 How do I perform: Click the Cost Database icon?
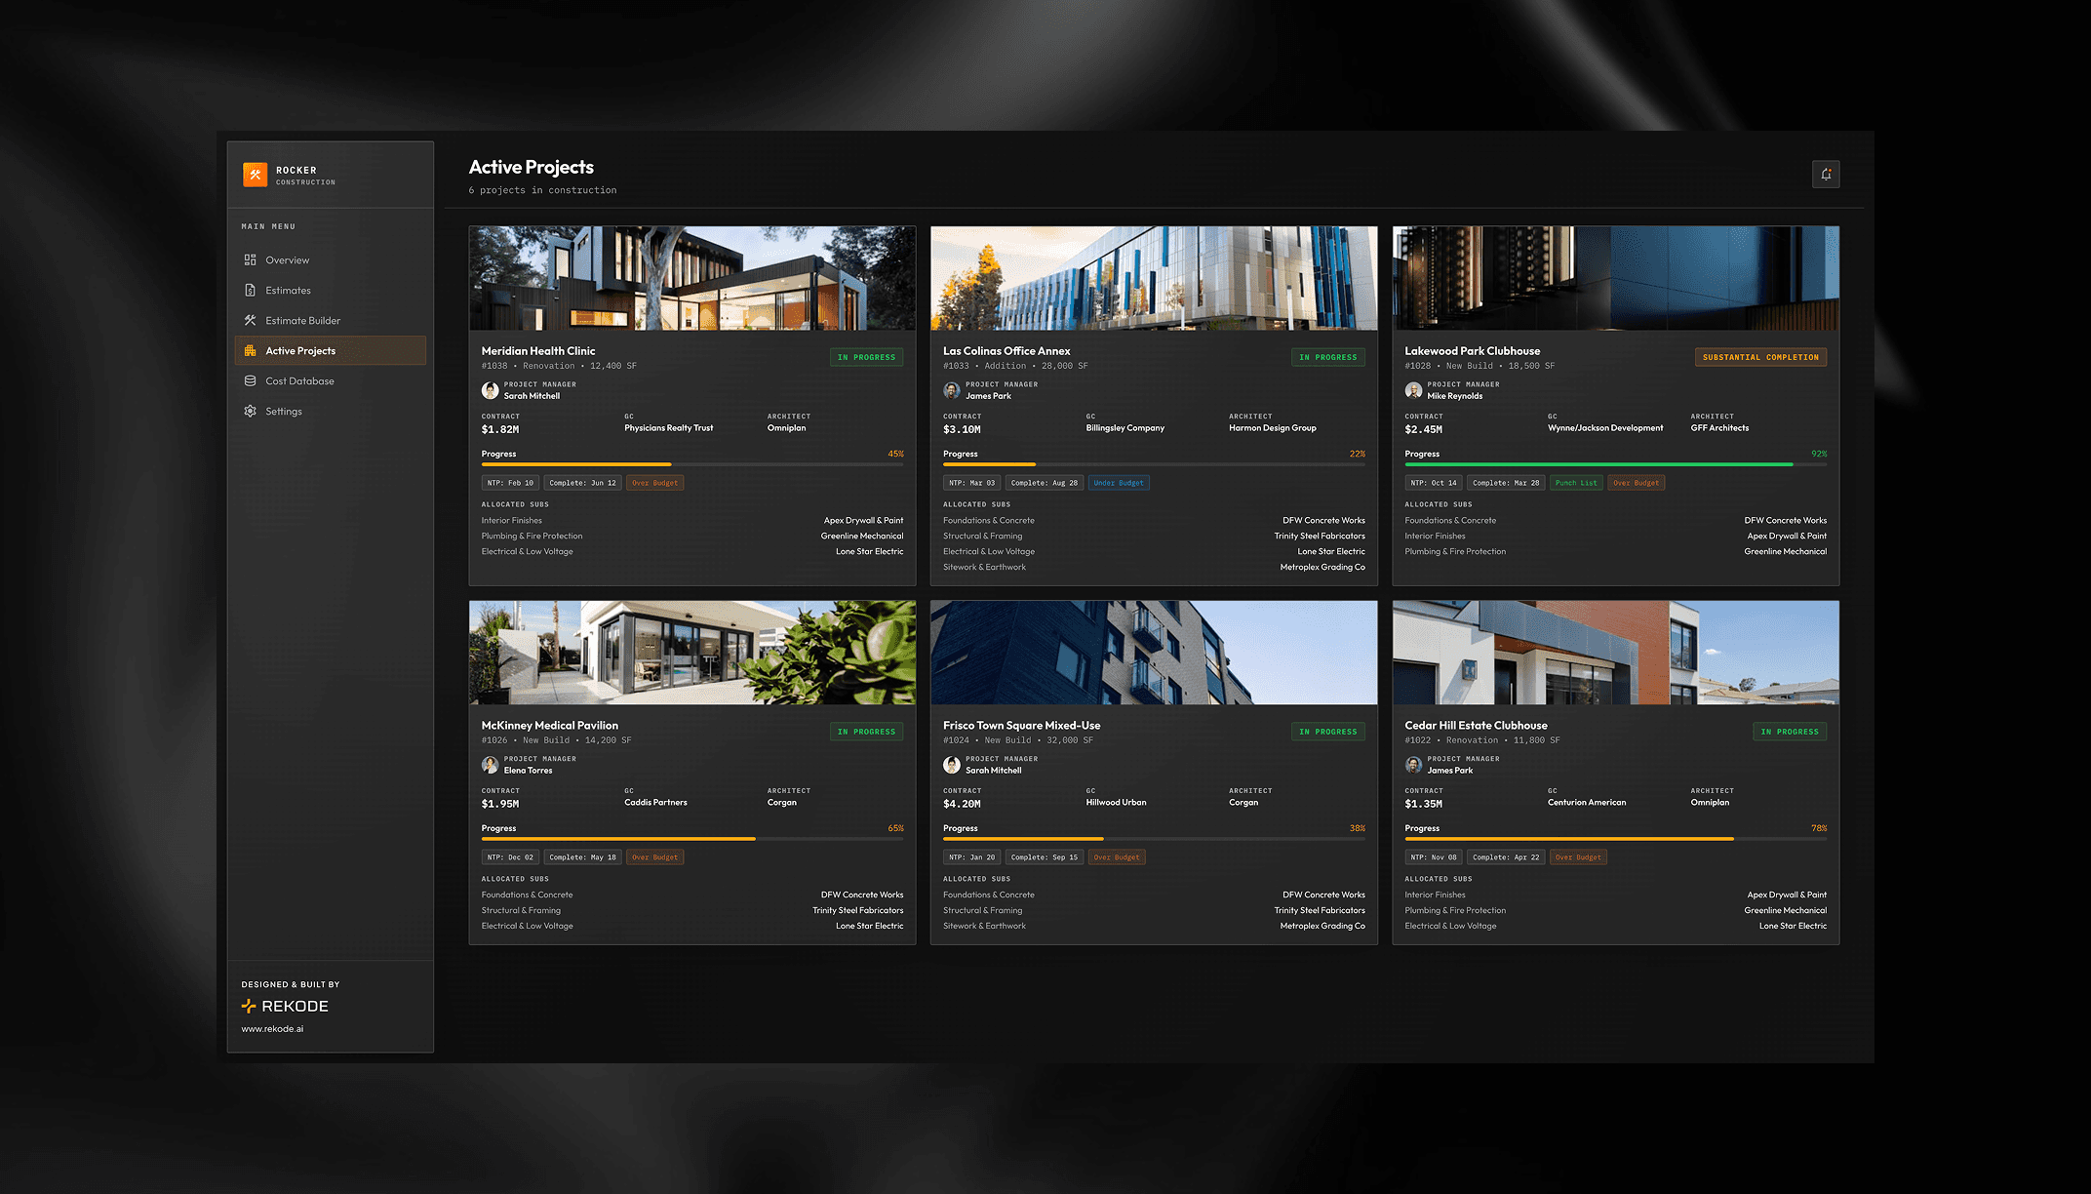(251, 381)
